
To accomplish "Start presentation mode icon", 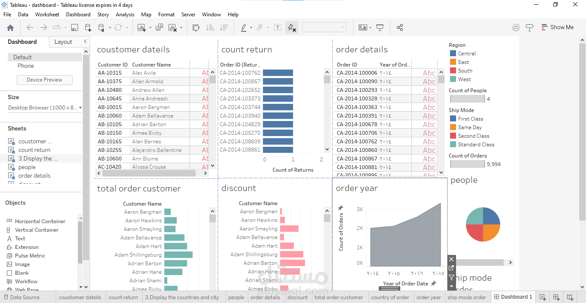I will pyautogui.click(x=380, y=27).
